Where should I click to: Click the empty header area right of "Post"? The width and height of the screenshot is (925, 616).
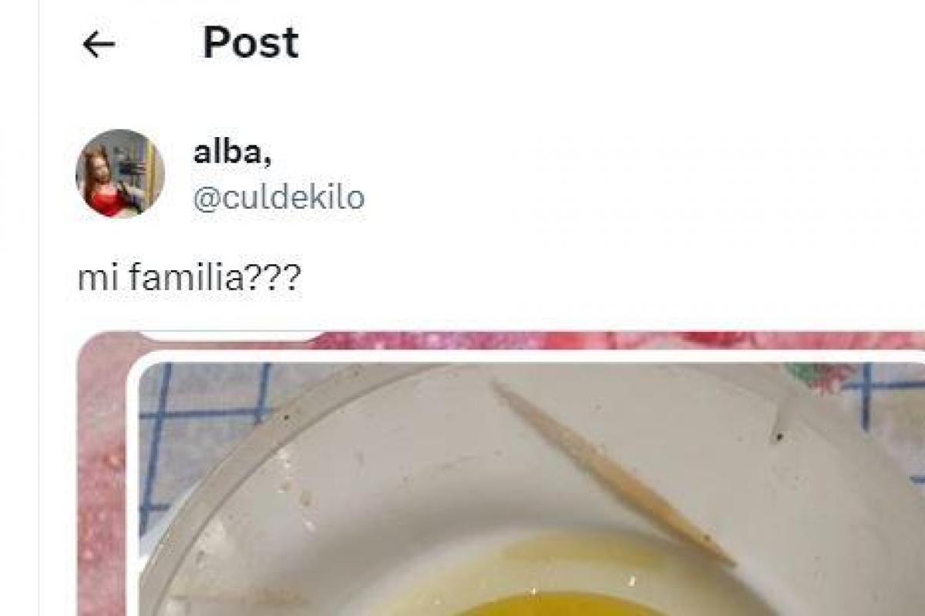click(609, 43)
